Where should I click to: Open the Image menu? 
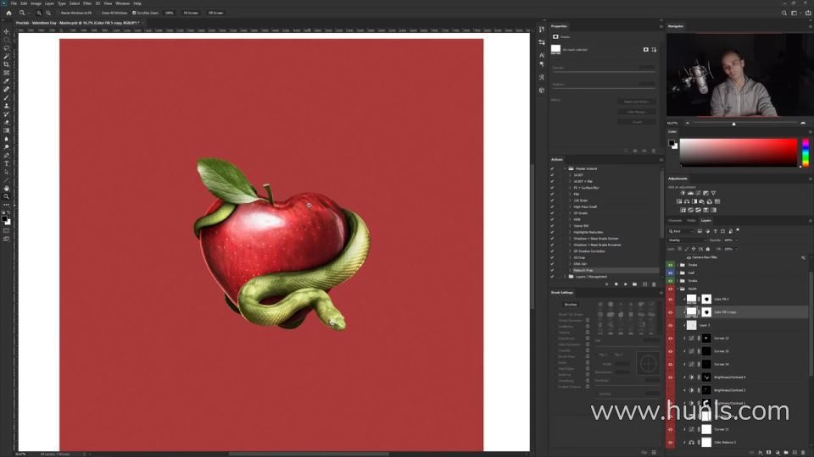click(36, 3)
